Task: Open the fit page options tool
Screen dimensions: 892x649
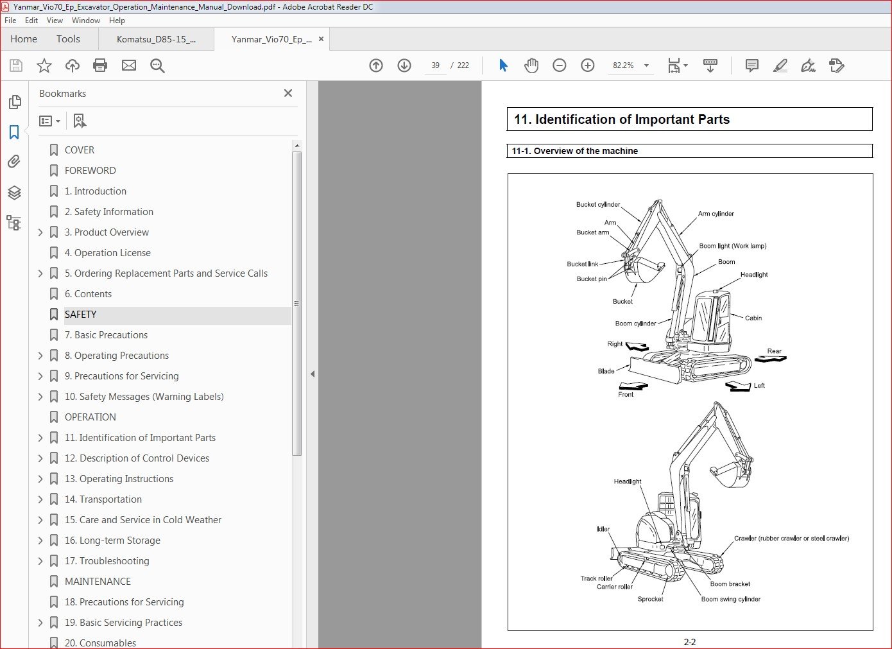Action: pos(677,65)
